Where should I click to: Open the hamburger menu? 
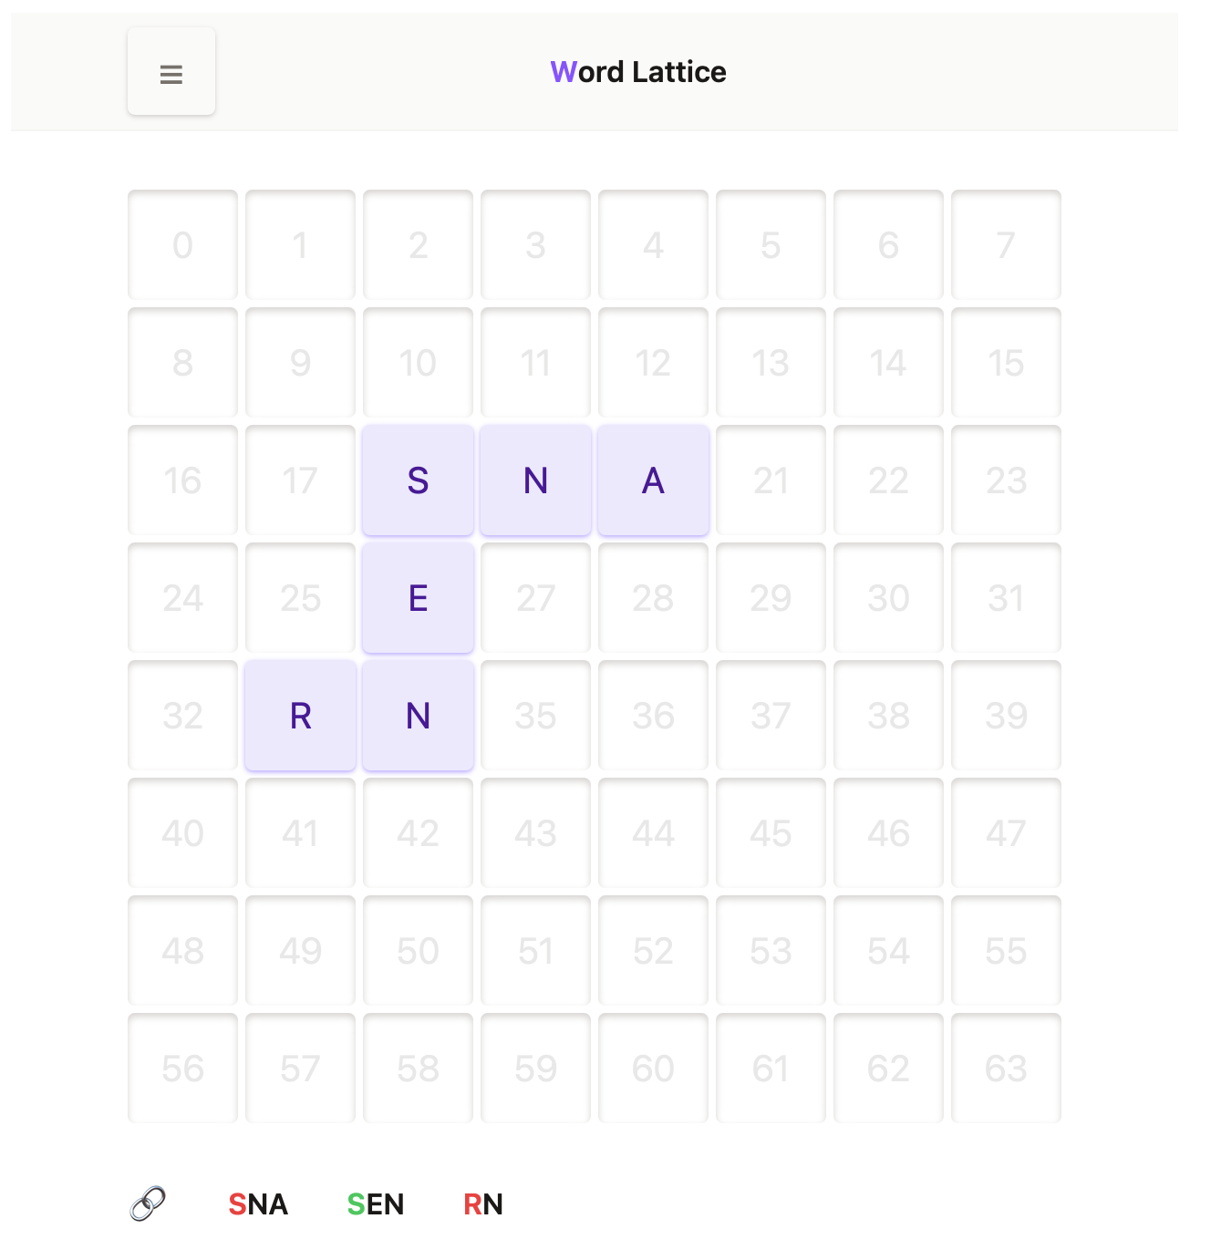(x=171, y=72)
